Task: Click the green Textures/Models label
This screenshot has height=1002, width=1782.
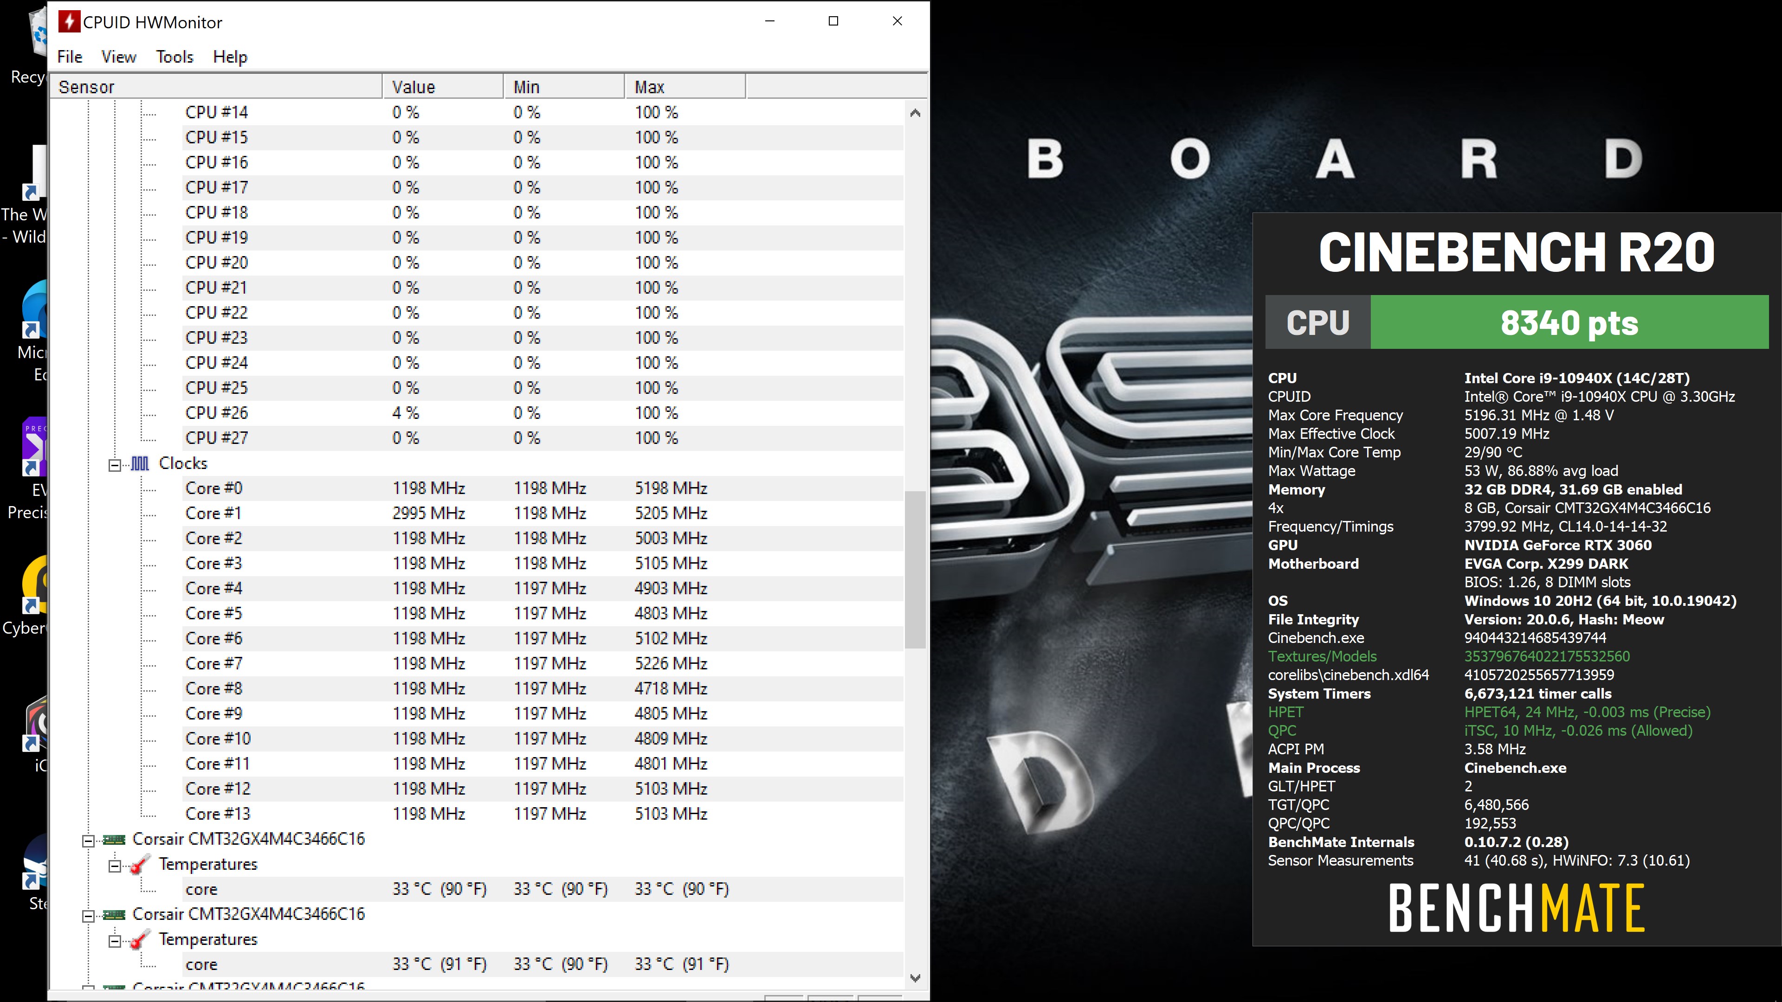Action: [1322, 656]
